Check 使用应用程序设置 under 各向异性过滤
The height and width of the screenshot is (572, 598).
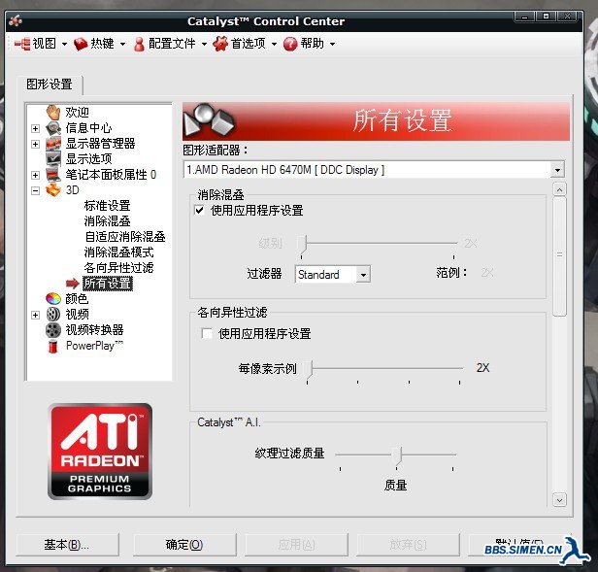point(207,333)
